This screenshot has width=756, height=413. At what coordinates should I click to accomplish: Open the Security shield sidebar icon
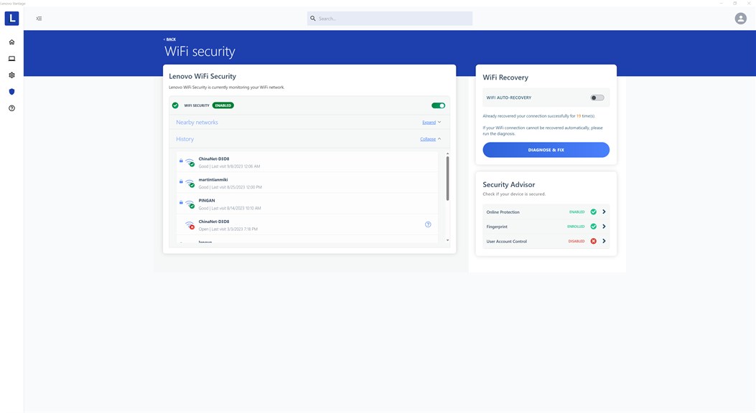[11, 92]
